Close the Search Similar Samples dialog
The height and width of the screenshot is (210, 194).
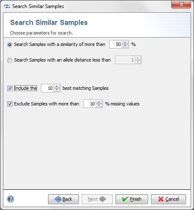click(x=181, y=5)
